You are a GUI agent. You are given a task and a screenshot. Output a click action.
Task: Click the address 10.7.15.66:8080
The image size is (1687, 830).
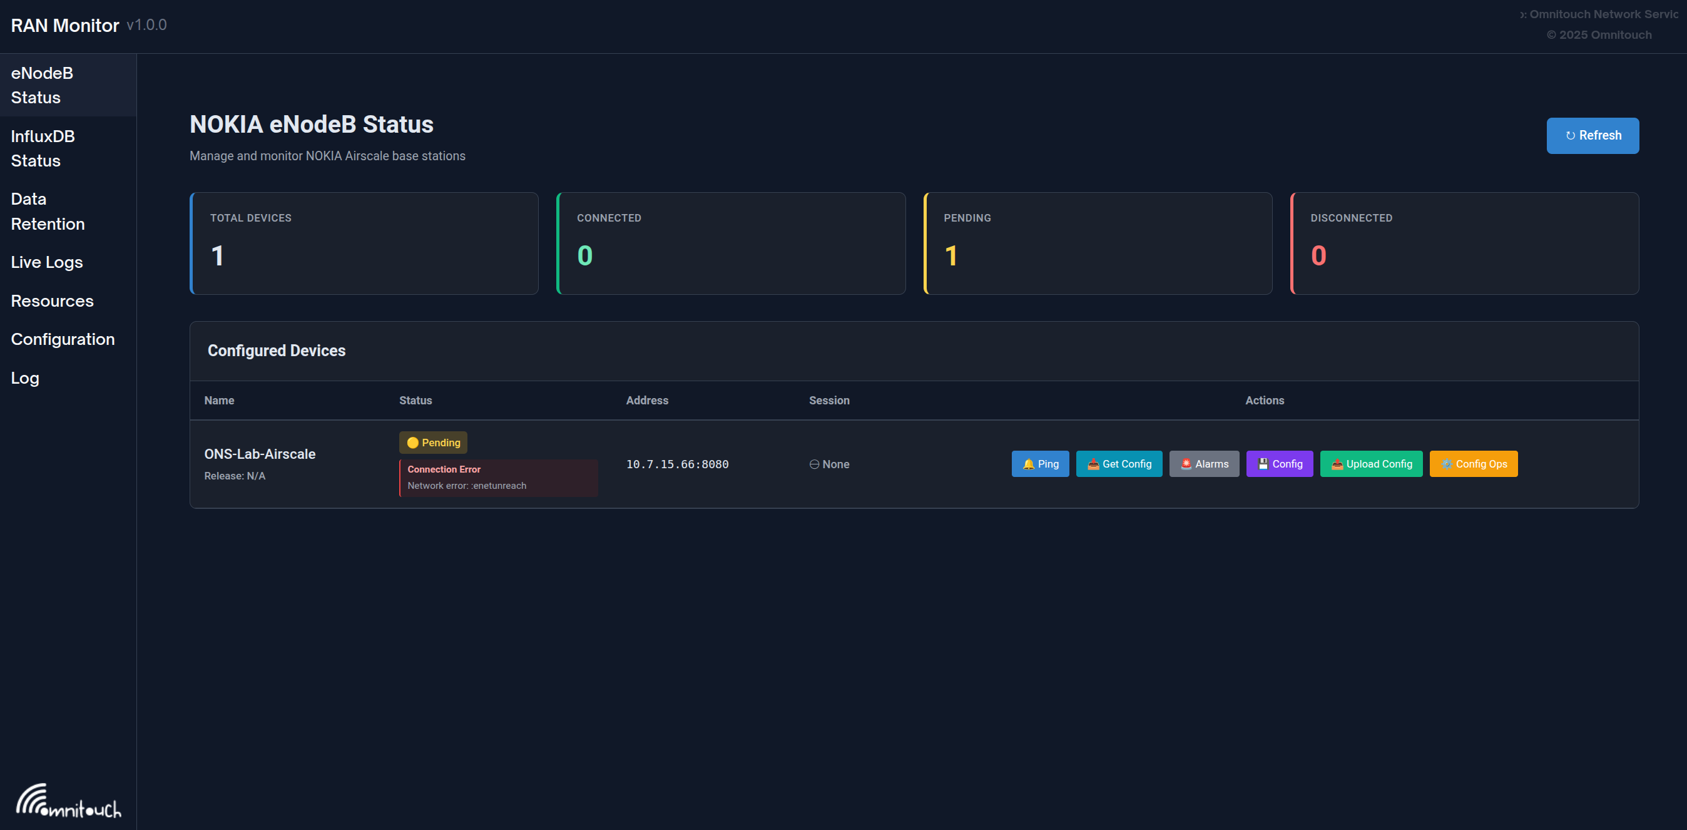tap(677, 464)
